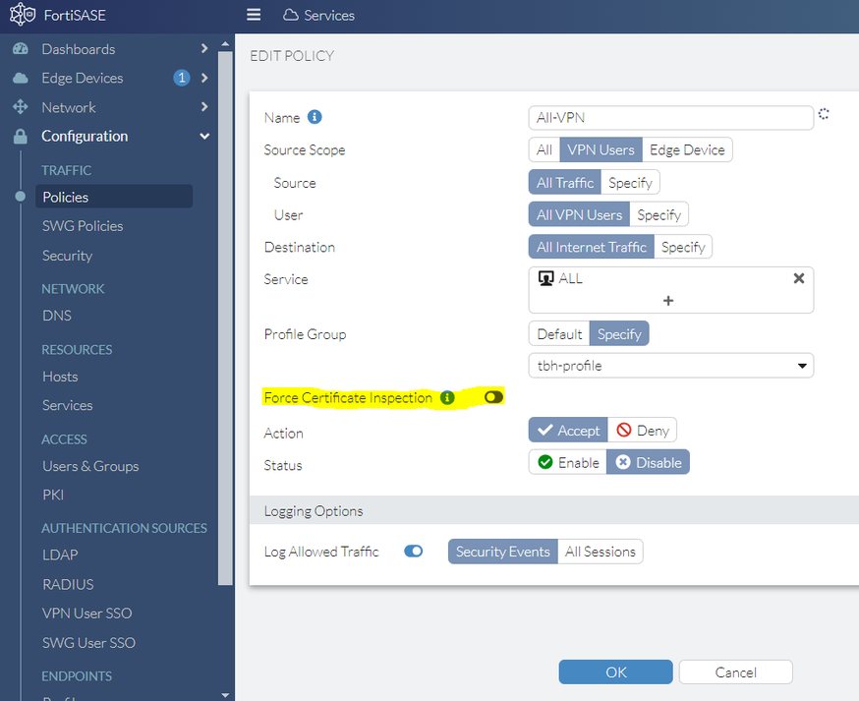
Task: Click the OK button
Action: [x=616, y=672]
